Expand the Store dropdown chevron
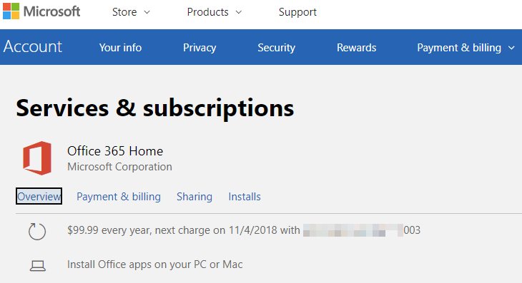 [x=147, y=12]
